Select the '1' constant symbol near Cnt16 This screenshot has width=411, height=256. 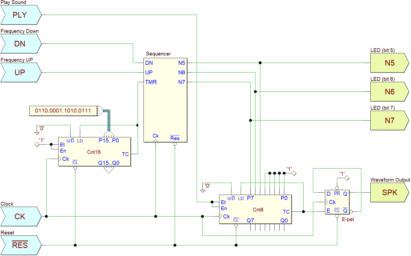(37, 145)
